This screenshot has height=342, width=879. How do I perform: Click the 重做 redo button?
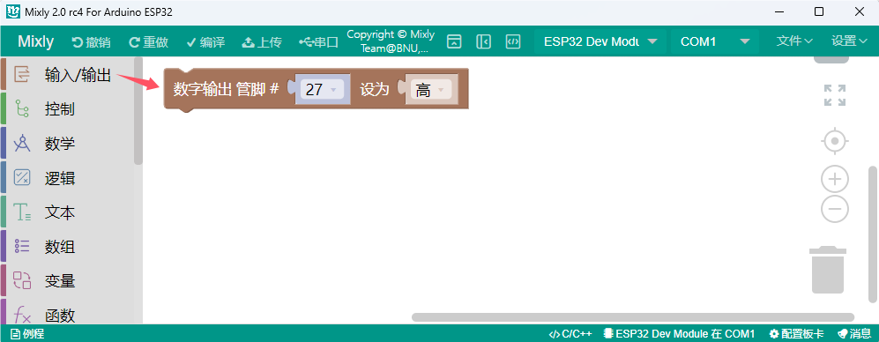coord(148,42)
